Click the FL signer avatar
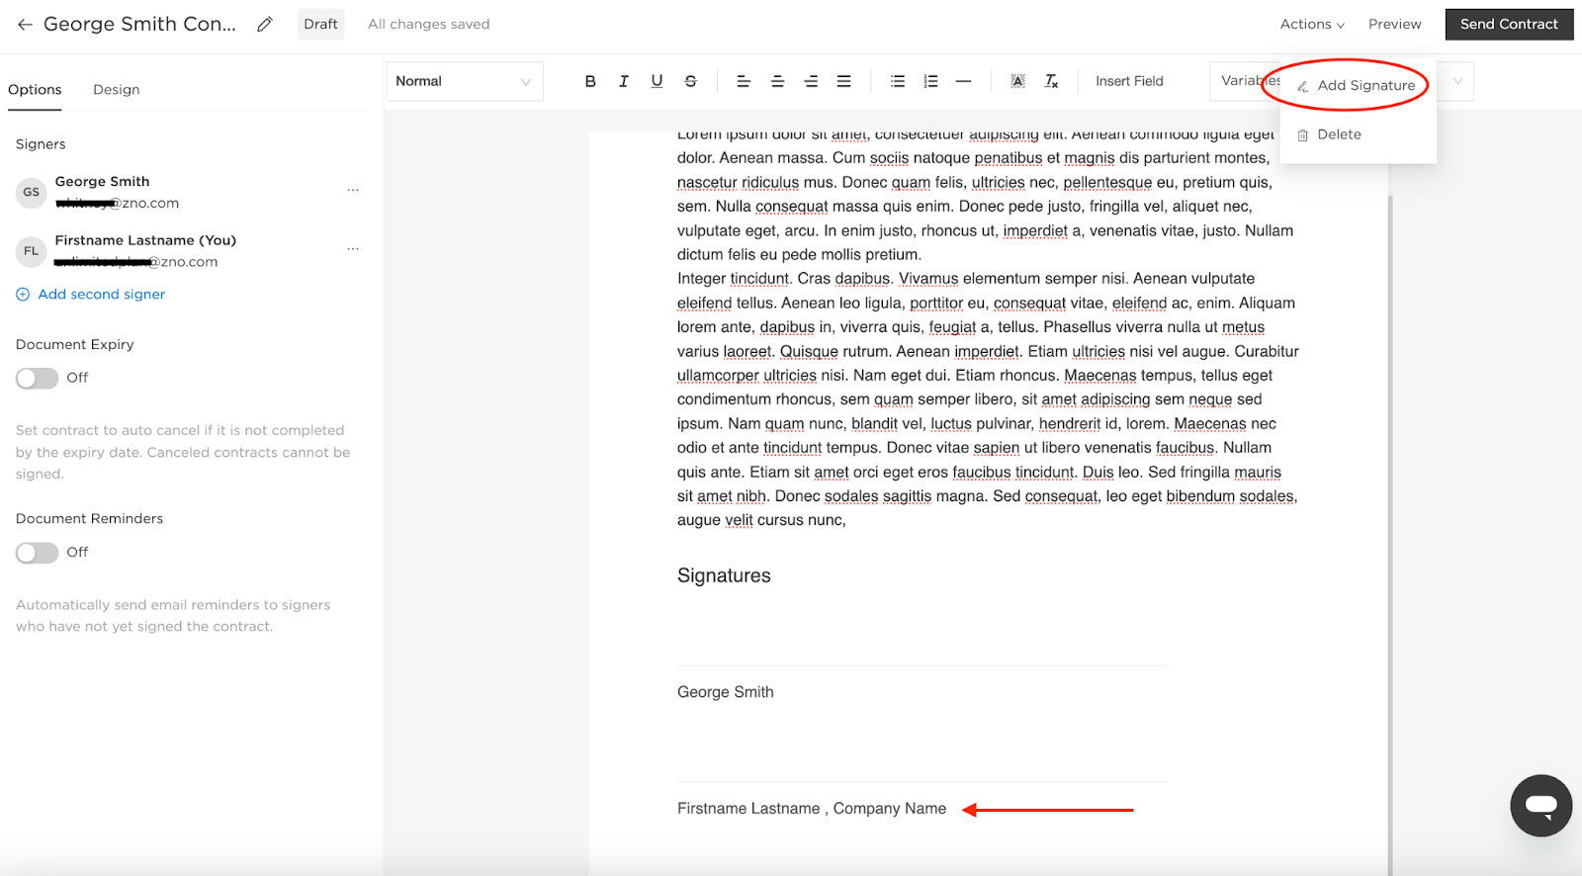This screenshot has height=876, width=1582. click(32, 251)
